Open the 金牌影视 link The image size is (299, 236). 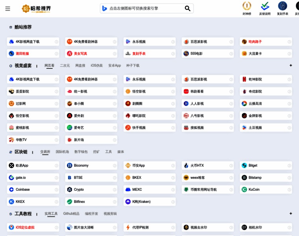tap(266, 116)
